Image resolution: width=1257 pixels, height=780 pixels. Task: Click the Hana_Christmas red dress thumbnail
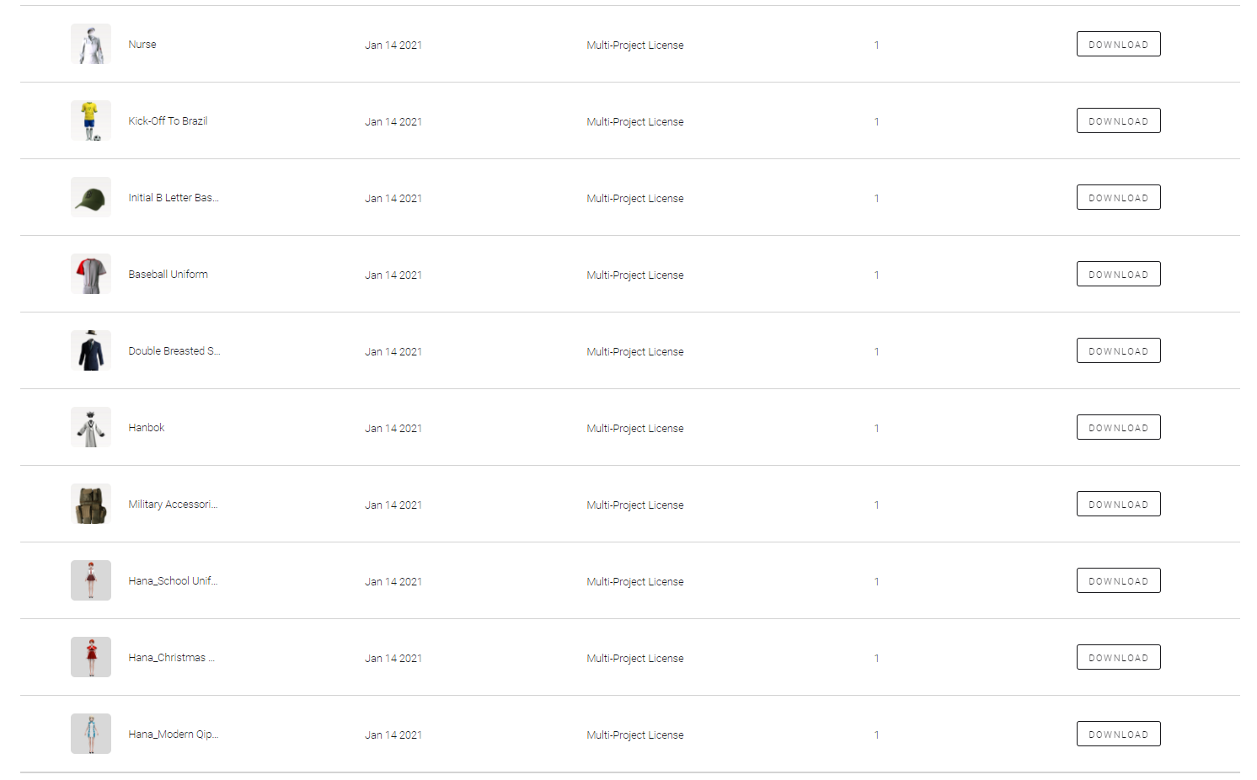click(x=91, y=657)
